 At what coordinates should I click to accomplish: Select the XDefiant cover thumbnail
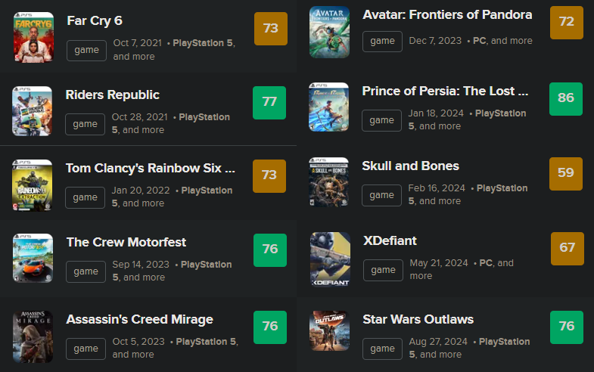329,259
